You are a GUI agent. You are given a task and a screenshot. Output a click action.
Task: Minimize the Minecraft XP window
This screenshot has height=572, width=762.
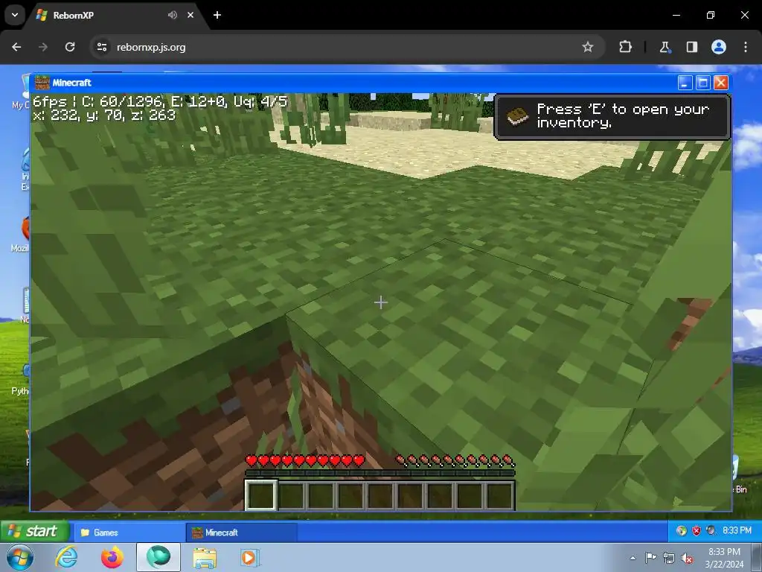685,83
